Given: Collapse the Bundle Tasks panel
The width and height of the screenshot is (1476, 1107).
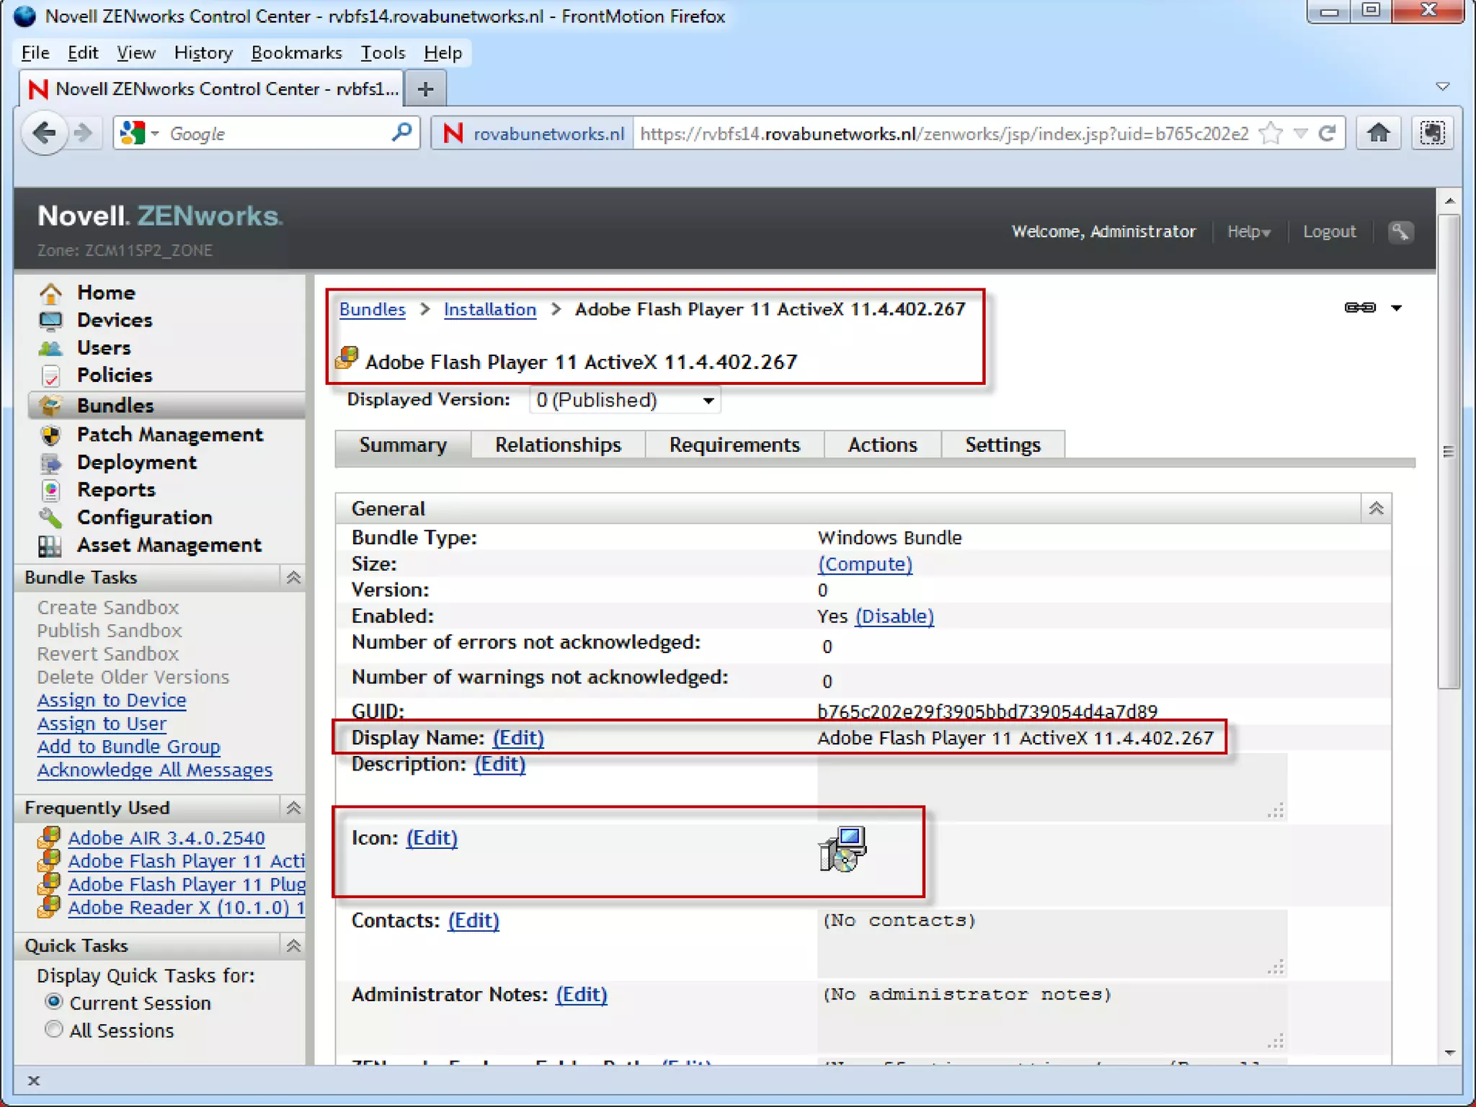Looking at the screenshot, I should click(x=293, y=577).
